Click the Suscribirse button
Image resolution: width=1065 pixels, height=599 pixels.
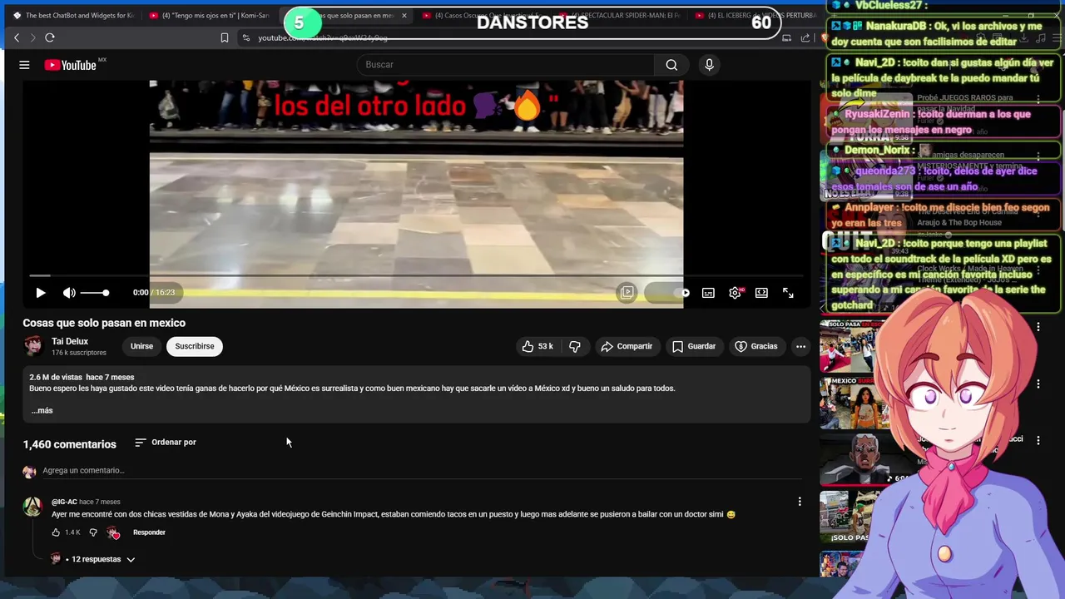(x=195, y=346)
